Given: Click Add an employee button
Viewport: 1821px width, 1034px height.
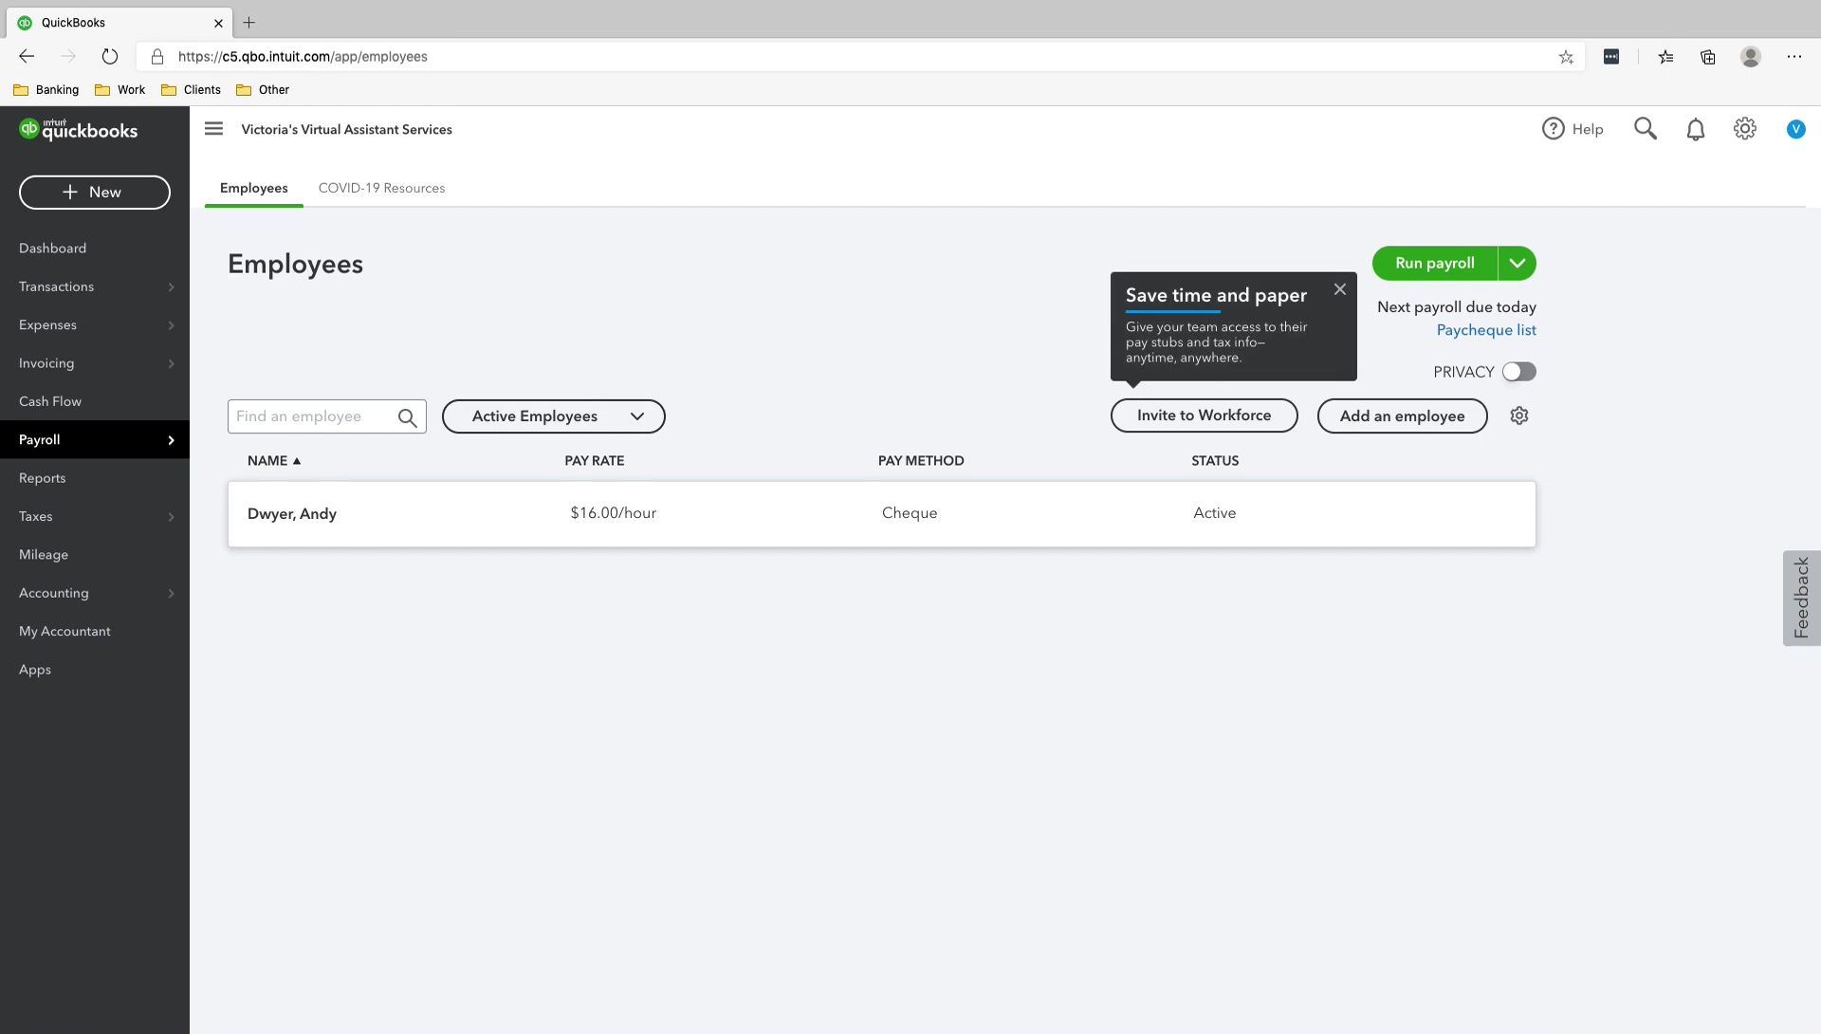Looking at the screenshot, I should (1402, 416).
